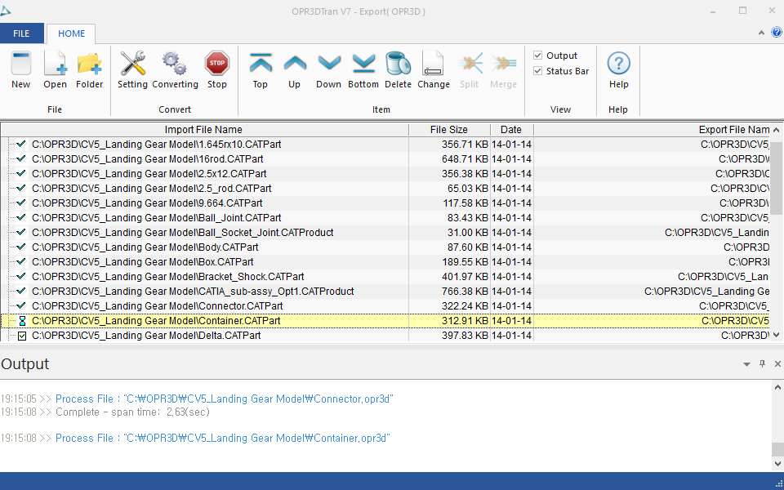Toggle the Status Bar checkbox
Screen dimensions: 784x490
click(538, 71)
